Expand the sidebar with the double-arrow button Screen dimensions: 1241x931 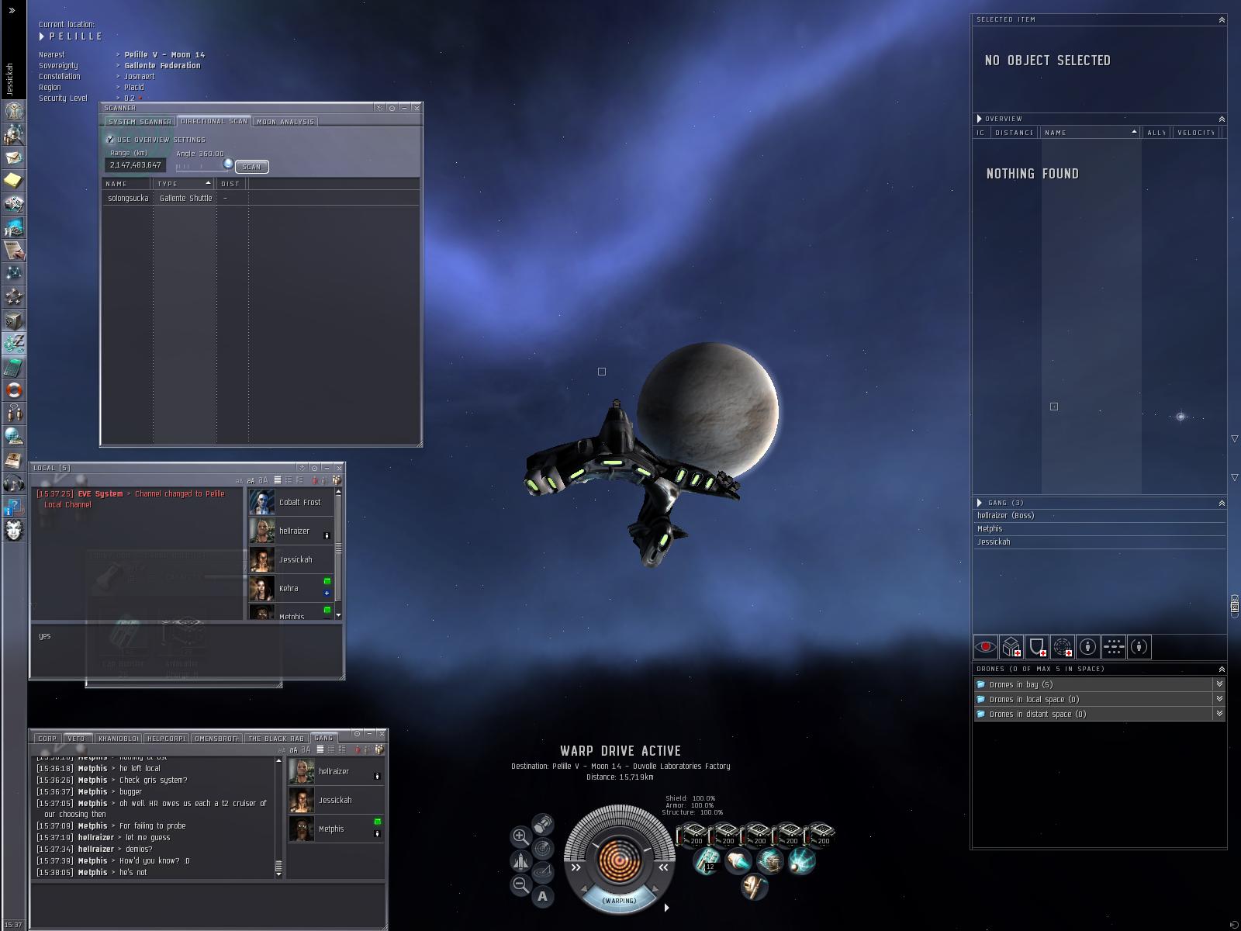tap(12, 11)
